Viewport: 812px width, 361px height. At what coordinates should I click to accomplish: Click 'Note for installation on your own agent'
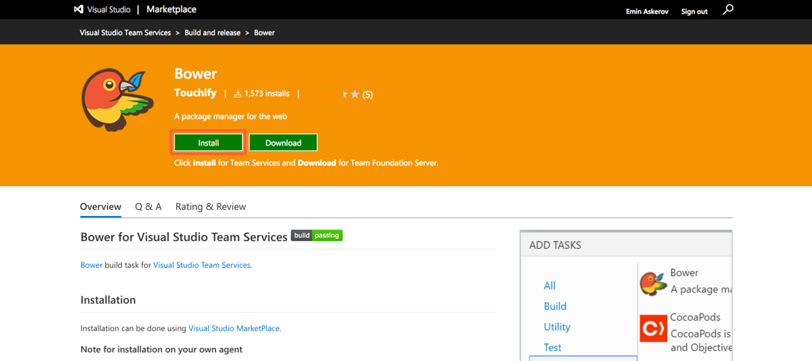162,349
